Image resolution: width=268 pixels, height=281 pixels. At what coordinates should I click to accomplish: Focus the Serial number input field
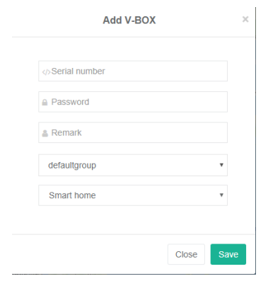(133, 71)
